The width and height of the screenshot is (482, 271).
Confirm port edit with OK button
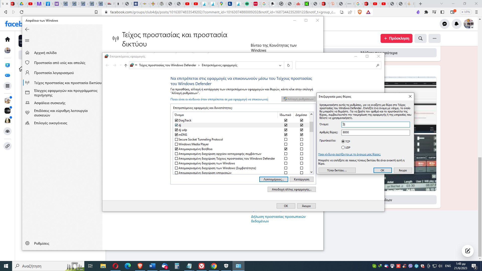(x=382, y=170)
